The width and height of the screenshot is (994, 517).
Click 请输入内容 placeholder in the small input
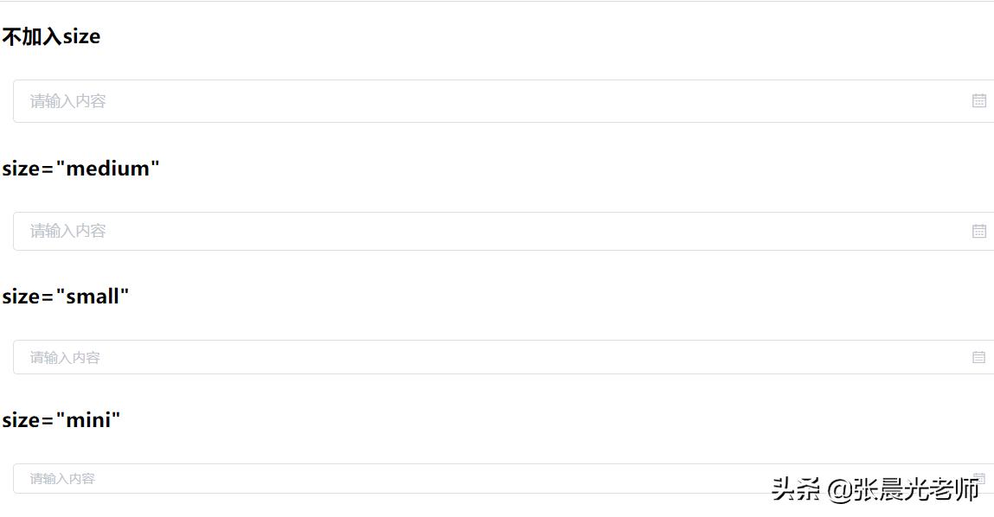(x=65, y=357)
